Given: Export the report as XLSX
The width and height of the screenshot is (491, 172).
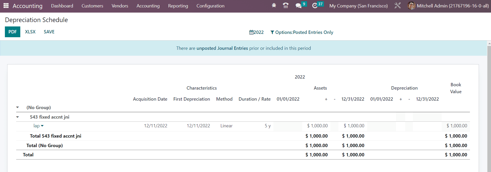Looking at the screenshot, I should point(30,32).
